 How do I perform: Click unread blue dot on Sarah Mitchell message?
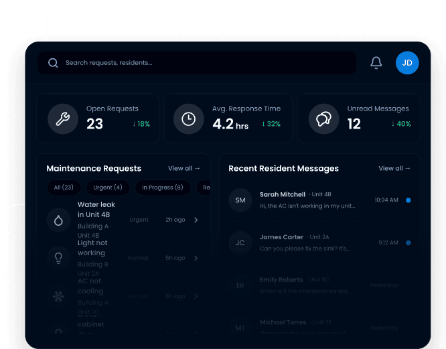(408, 200)
